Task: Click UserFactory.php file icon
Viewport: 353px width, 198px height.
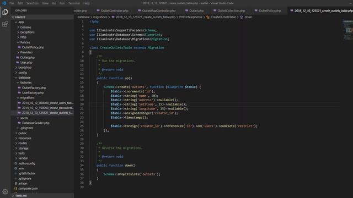Action: [19, 93]
